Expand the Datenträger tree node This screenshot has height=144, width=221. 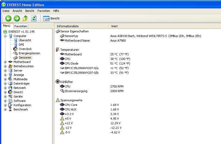pos(5,84)
